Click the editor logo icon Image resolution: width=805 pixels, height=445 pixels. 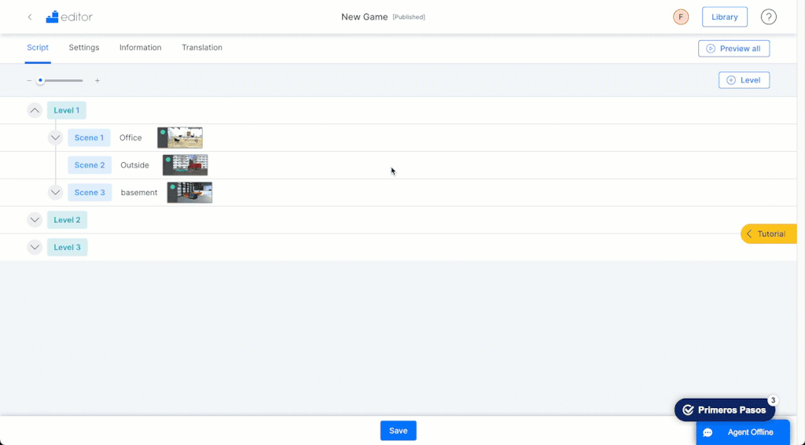click(x=53, y=17)
